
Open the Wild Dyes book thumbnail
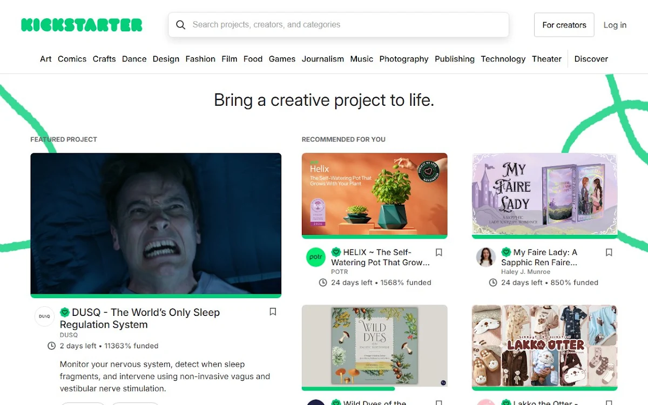pyautogui.click(x=375, y=346)
